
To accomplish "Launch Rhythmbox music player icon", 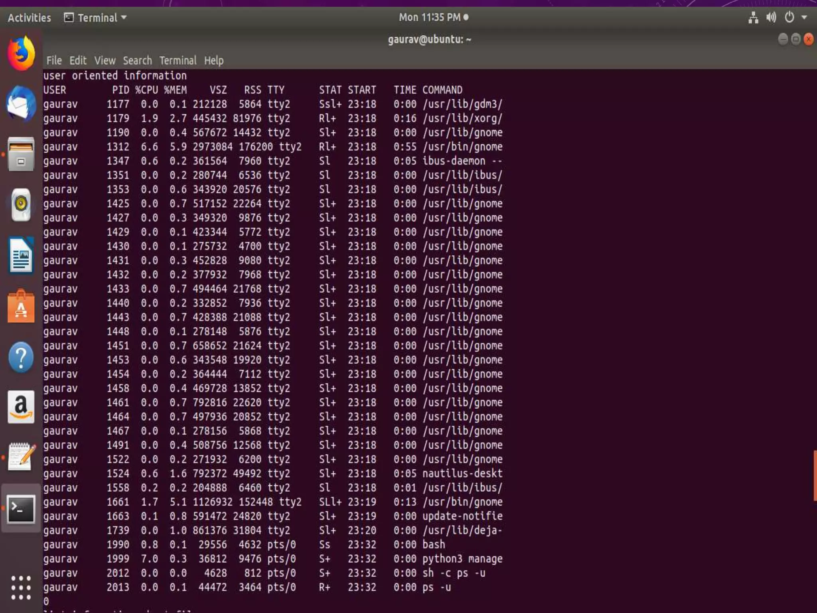I will tap(21, 204).
